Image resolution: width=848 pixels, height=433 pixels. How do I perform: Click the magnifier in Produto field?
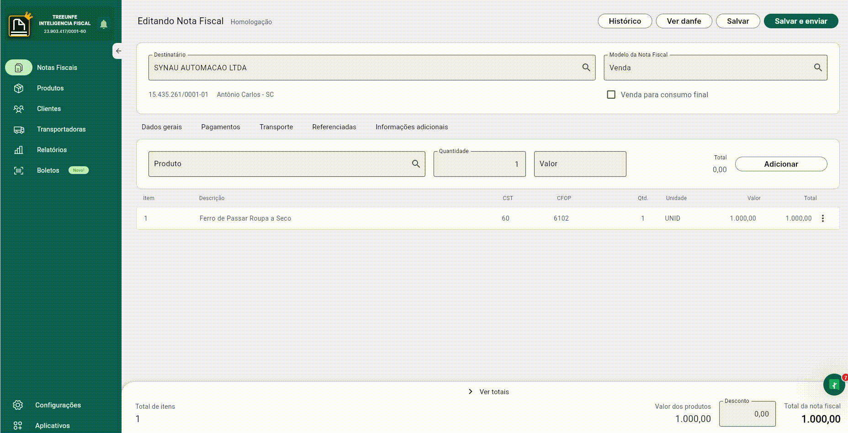(416, 164)
